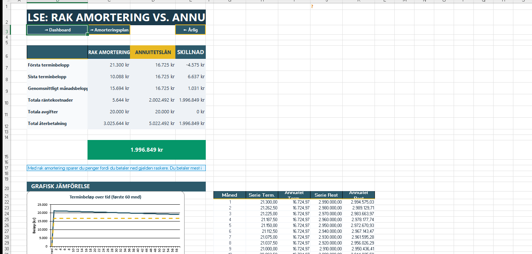Screen dimensions: 532x254
Task: Select the chart title Terminbeløp over tid
Action: 105,197
